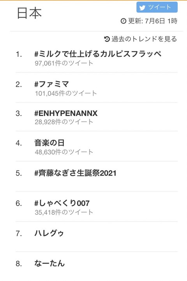This screenshot has width=187, height=281.
Task: Click the blue ツイート button
Action: point(157,7)
